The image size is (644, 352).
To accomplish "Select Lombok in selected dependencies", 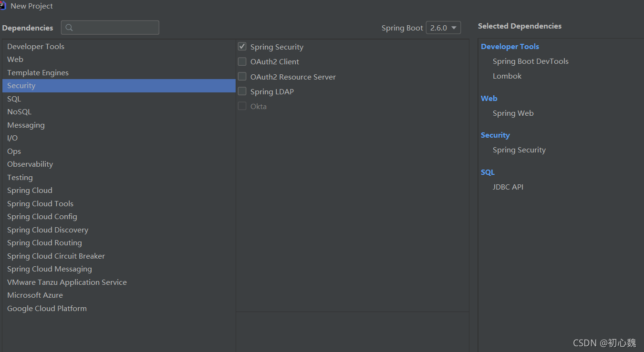I will coord(507,76).
